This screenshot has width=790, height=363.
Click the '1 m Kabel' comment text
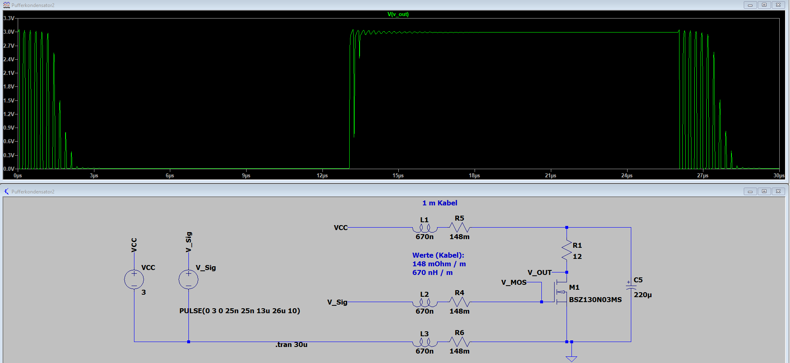440,203
